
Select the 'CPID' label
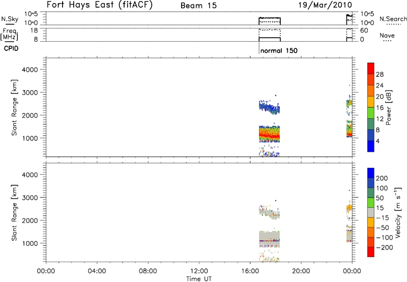11,48
